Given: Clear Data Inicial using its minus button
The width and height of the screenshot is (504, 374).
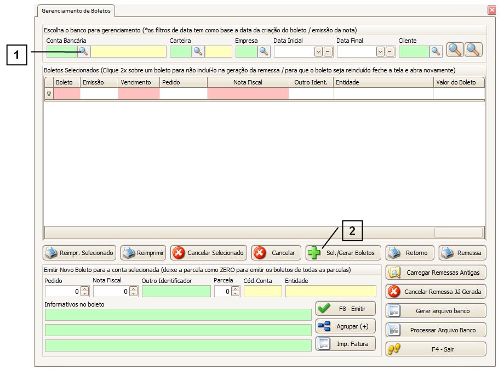Looking at the screenshot, I should tap(328, 52).
